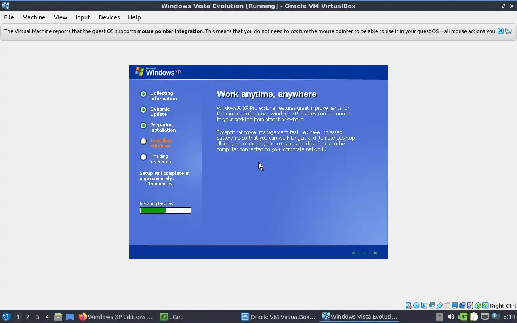Click the Right Ctrl host key label
Viewport: 517px width, 323px height.
(503, 306)
